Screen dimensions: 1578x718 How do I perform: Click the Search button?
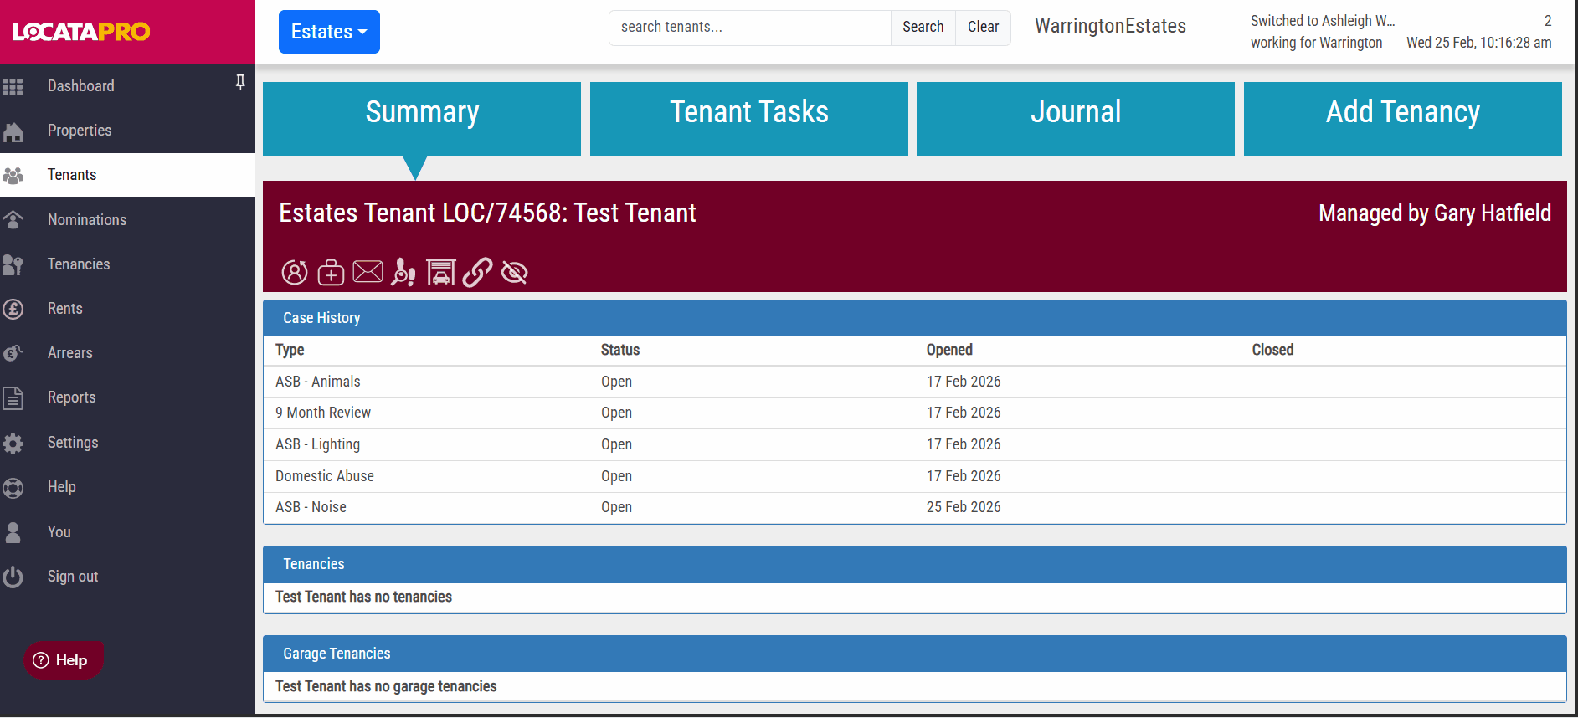click(923, 28)
